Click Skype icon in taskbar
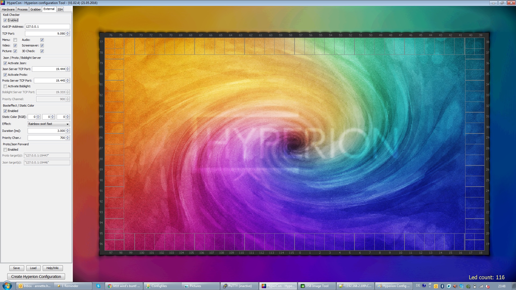The image size is (516, 290). (x=98, y=286)
